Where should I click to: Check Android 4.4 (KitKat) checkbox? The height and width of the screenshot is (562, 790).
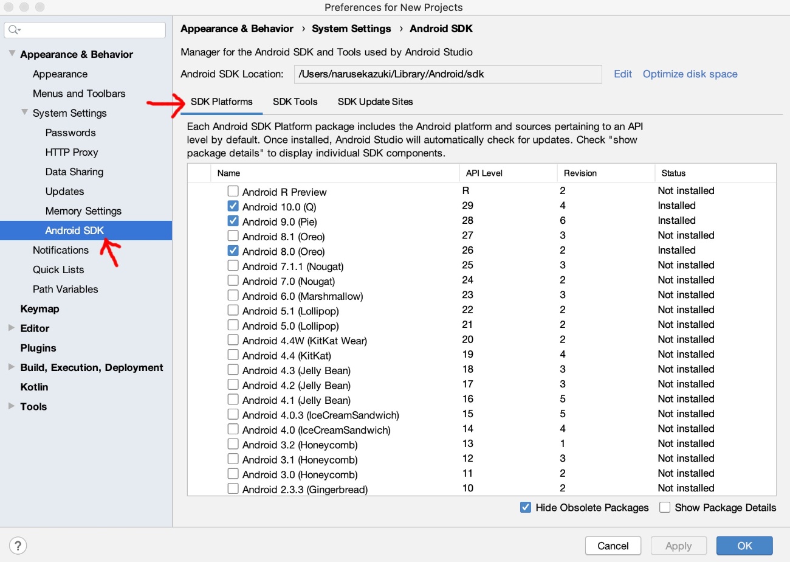tap(233, 355)
